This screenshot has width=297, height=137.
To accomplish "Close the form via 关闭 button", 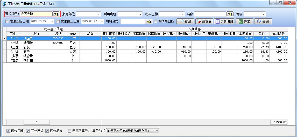I will point(263,21).
